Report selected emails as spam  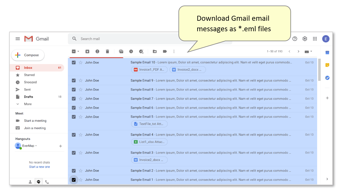(x=97, y=51)
